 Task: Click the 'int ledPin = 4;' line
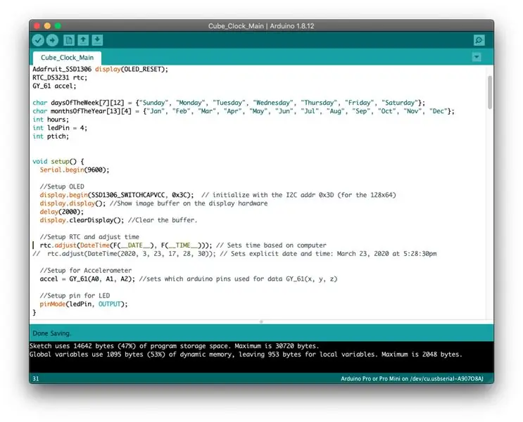point(60,128)
